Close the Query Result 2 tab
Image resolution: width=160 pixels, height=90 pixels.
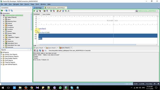pyautogui.click(x=71, y=48)
